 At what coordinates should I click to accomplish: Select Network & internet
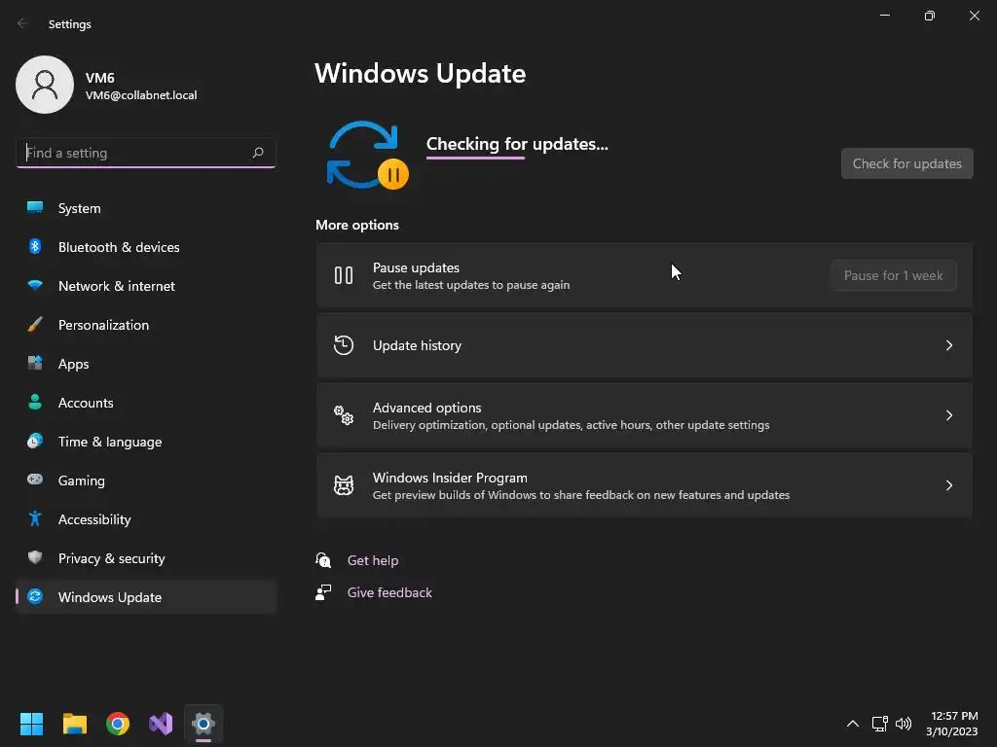pyautogui.click(x=146, y=286)
